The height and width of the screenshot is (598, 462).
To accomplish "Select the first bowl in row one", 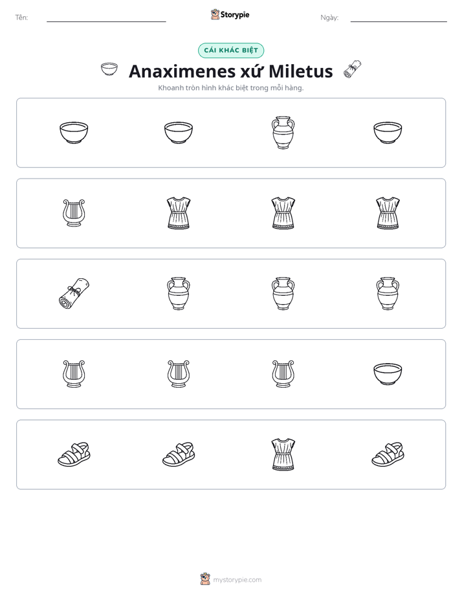I will 74,133.
